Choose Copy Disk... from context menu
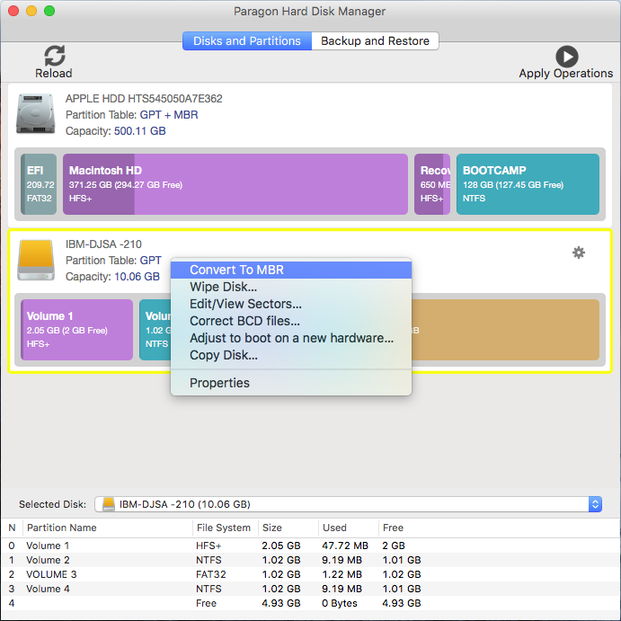The height and width of the screenshot is (621, 621). [x=291, y=355]
